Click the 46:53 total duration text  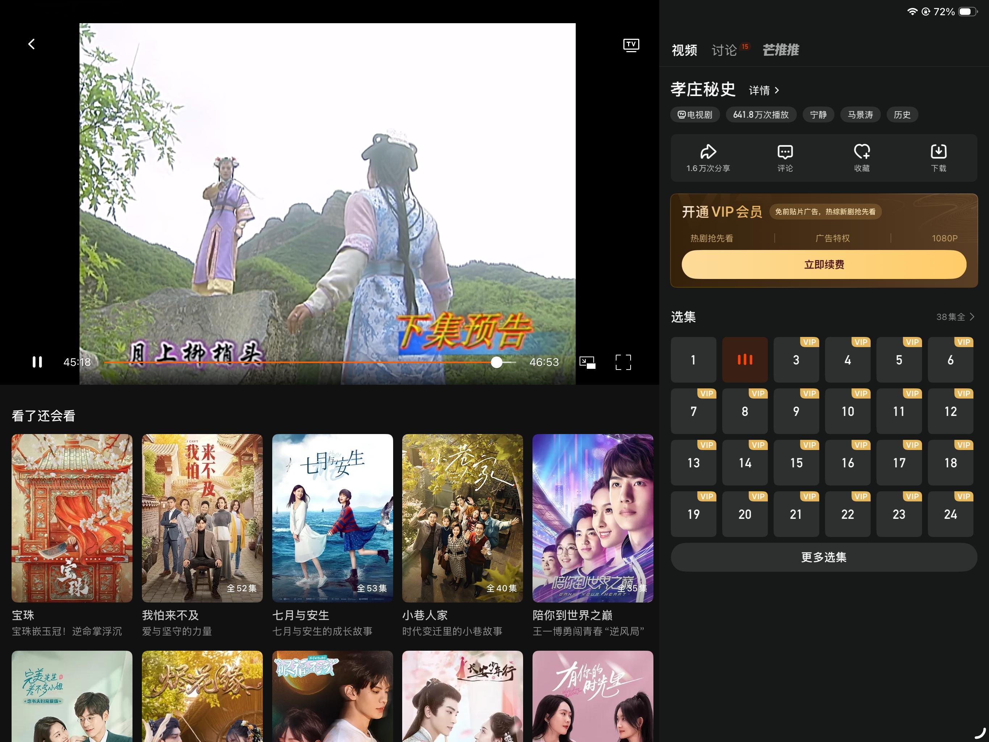(544, 362)
